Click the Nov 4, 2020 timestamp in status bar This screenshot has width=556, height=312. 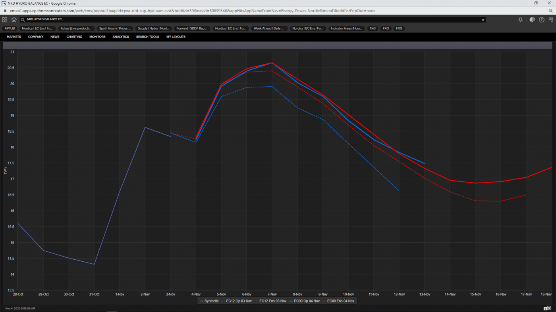click(20, 308)
